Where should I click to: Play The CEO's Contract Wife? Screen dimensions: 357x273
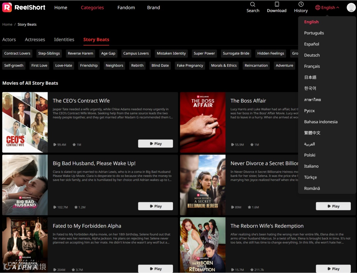point(155,144)
